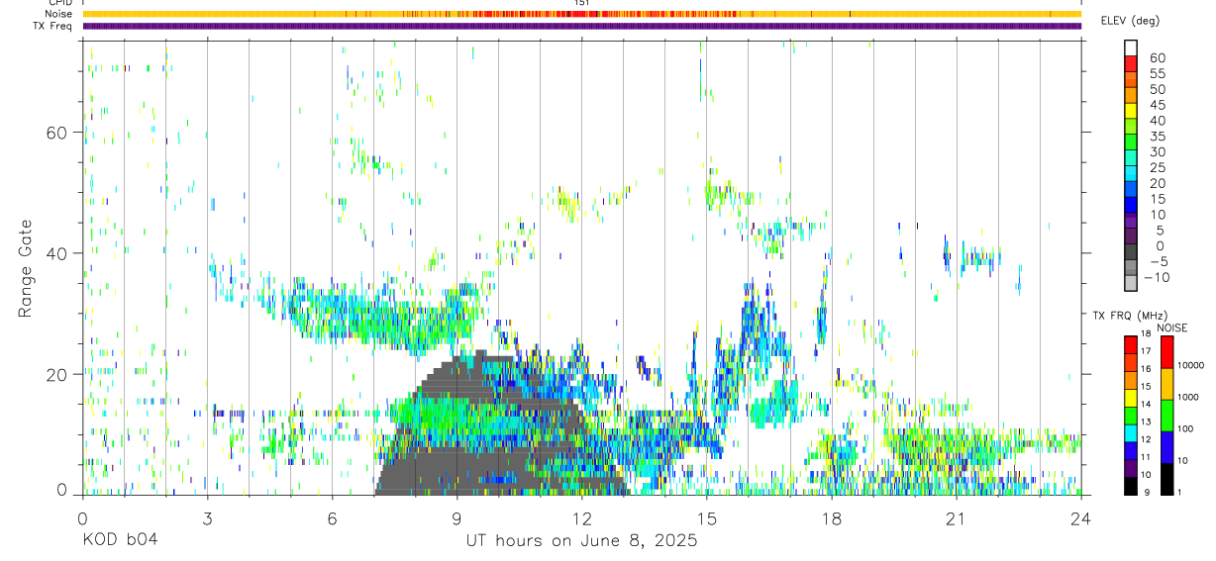
Task: Click the x-axis tick label 21
Action: tap(956, 517)
